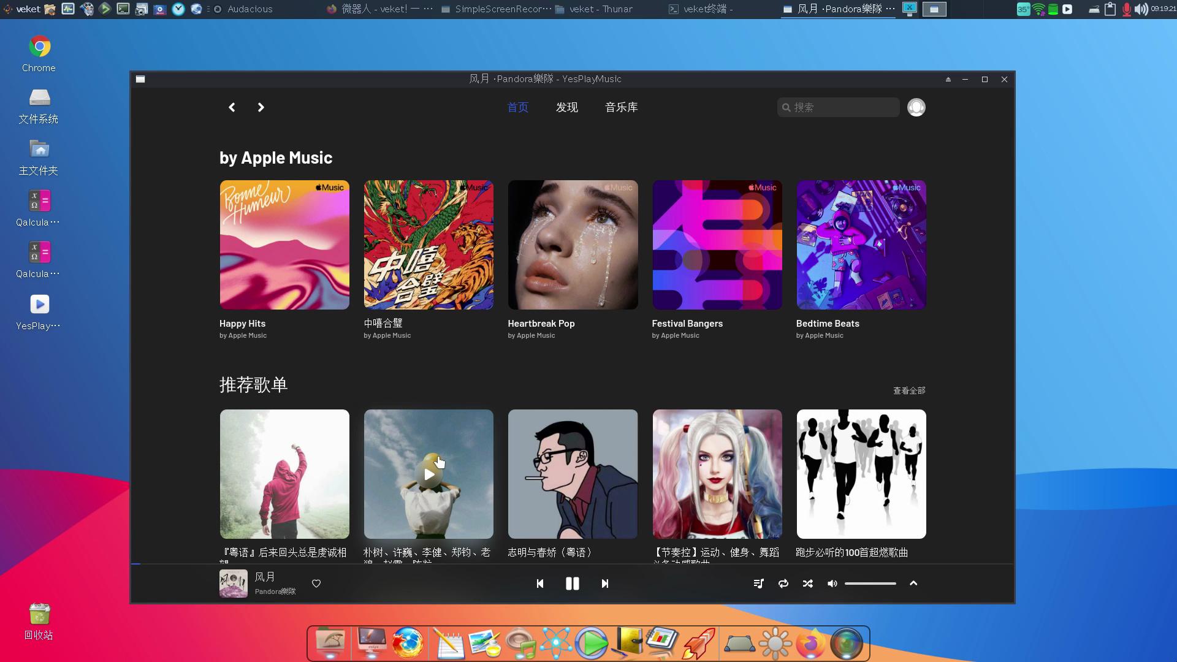This screenshot has height=662, width=1177.
Task: Skip to the previous track
Action: [540, 584]
